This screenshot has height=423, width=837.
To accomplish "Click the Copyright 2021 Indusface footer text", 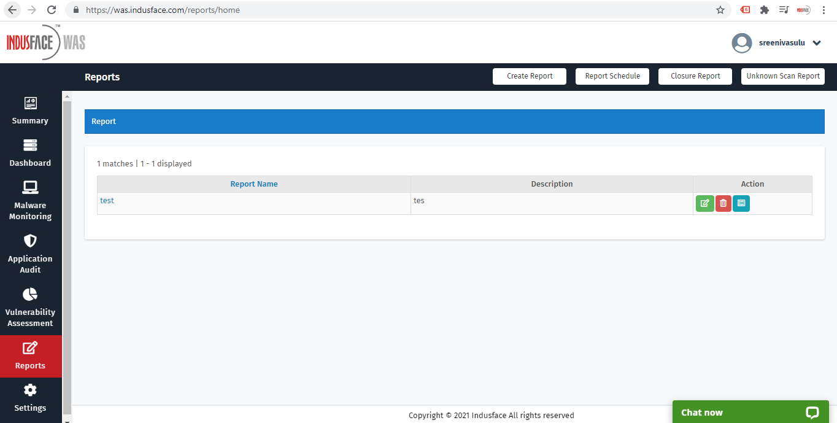I will [x=492, y=415].
